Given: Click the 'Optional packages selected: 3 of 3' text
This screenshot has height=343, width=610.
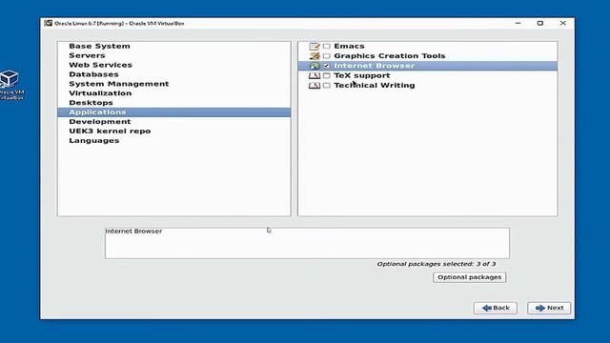Looking at the screenshot, I should pyautogui.click(x=437, y=264).
